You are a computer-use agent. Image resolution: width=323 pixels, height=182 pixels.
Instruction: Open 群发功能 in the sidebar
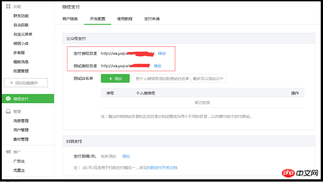[21, 16]
